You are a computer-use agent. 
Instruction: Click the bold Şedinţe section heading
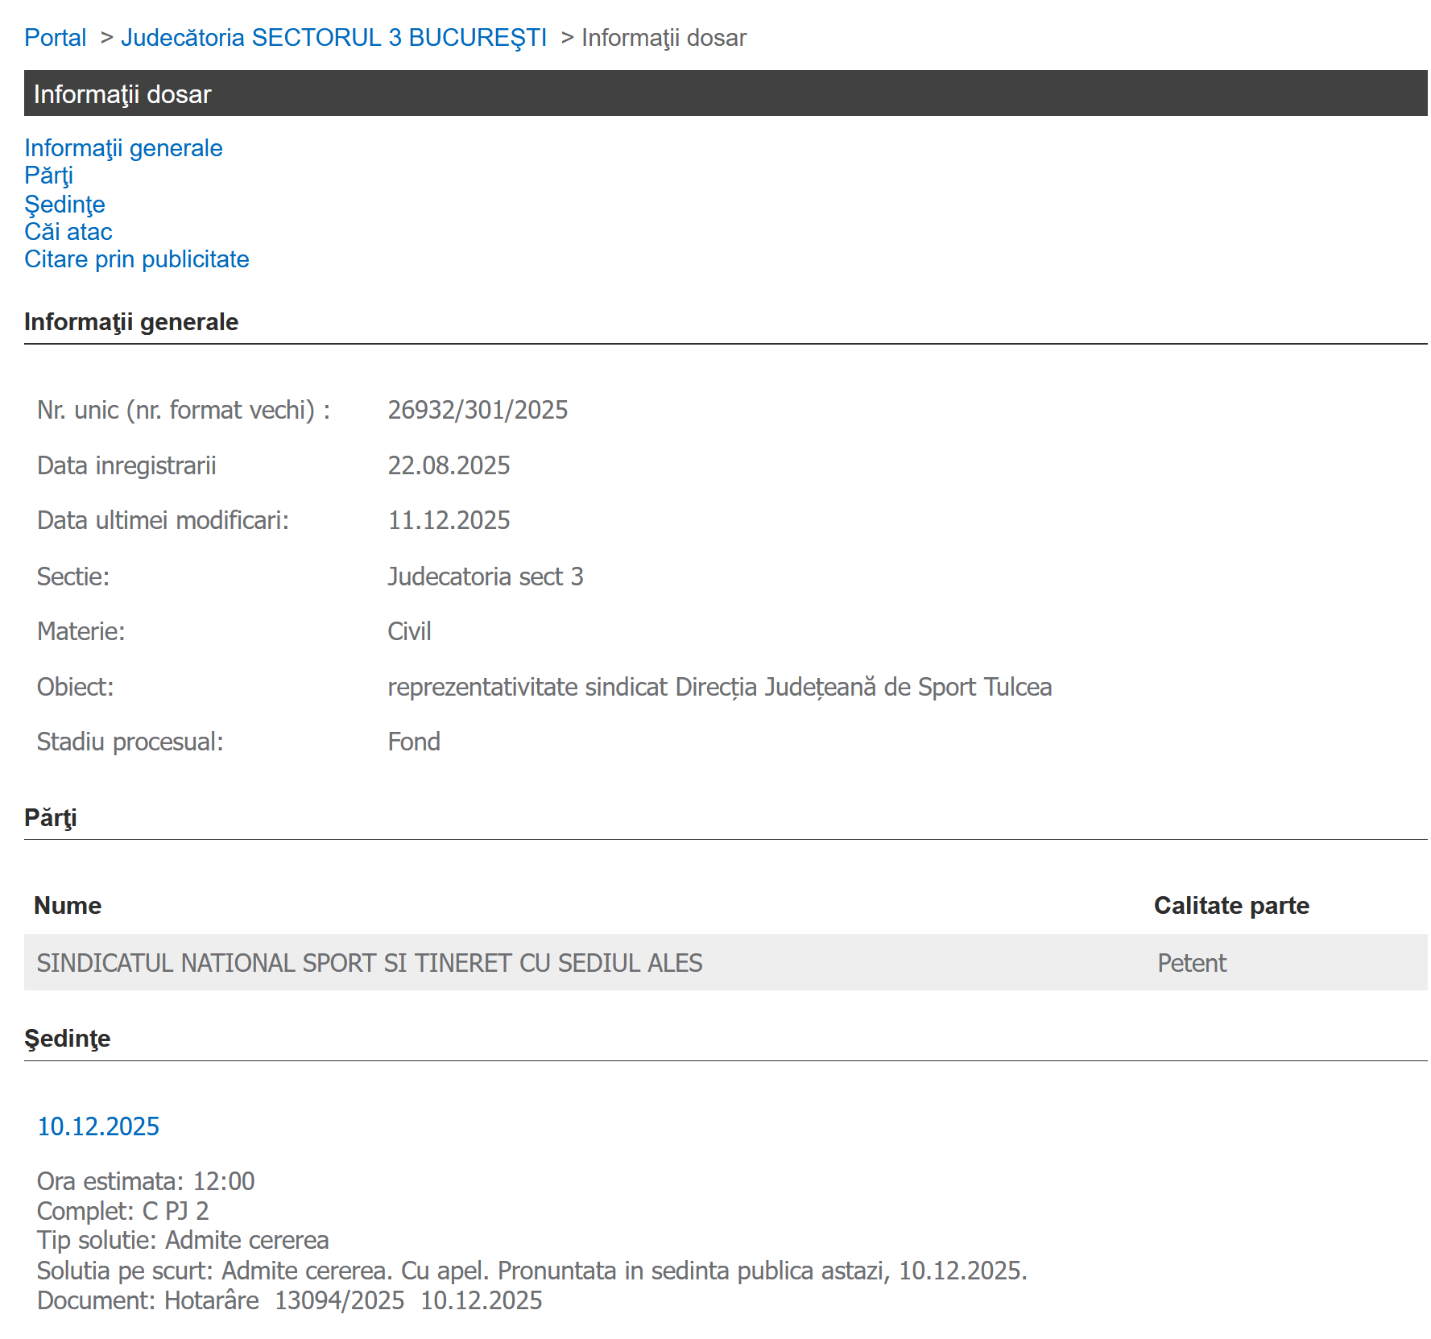click(67, 1038)
